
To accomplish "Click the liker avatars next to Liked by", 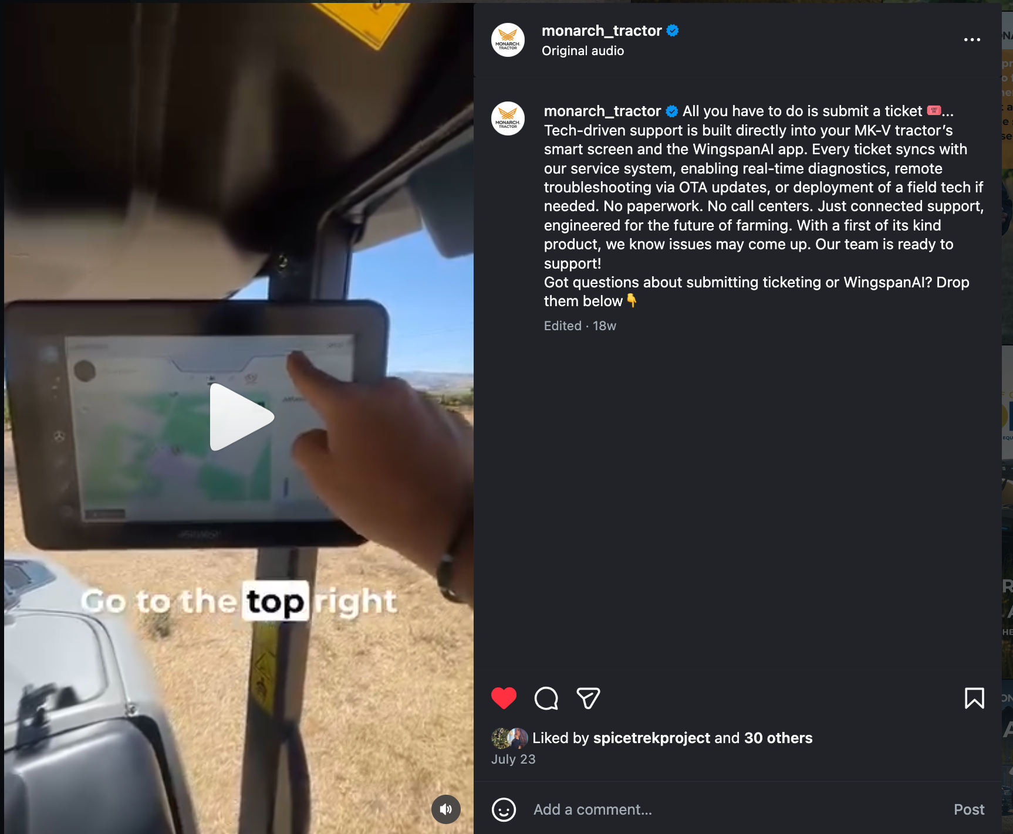I will [509, 738].
